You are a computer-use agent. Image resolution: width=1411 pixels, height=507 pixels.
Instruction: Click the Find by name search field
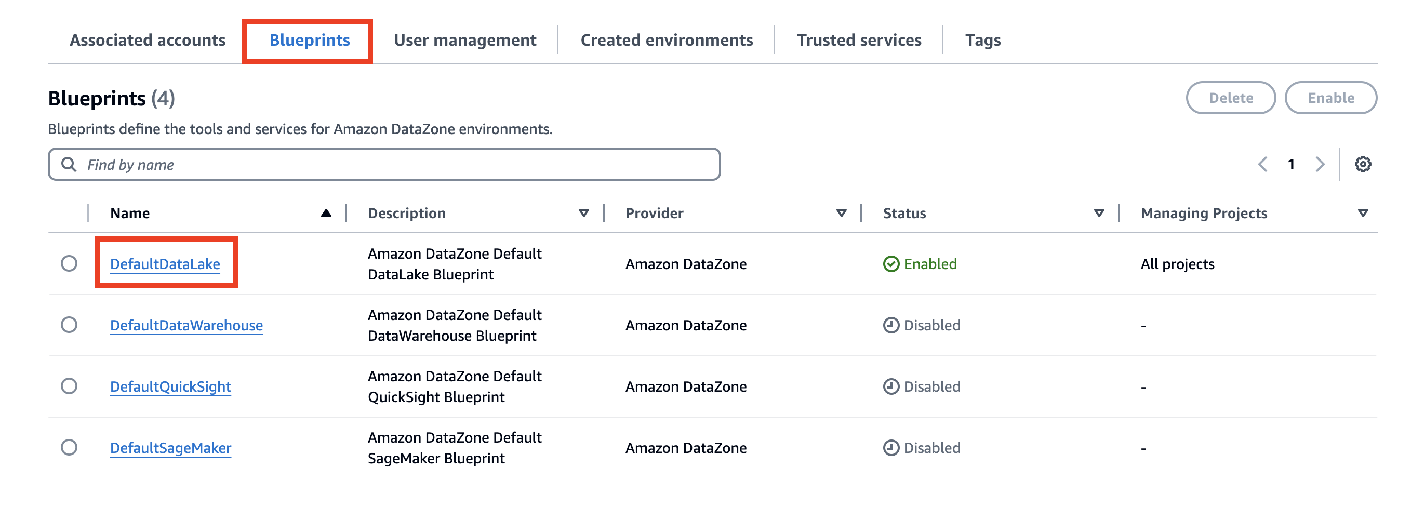tap(383, 164)
